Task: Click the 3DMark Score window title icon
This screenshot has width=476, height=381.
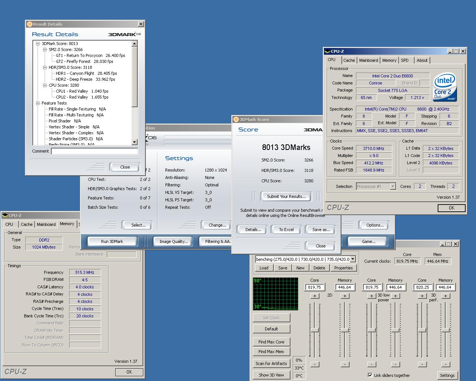Action: (236, 119)
